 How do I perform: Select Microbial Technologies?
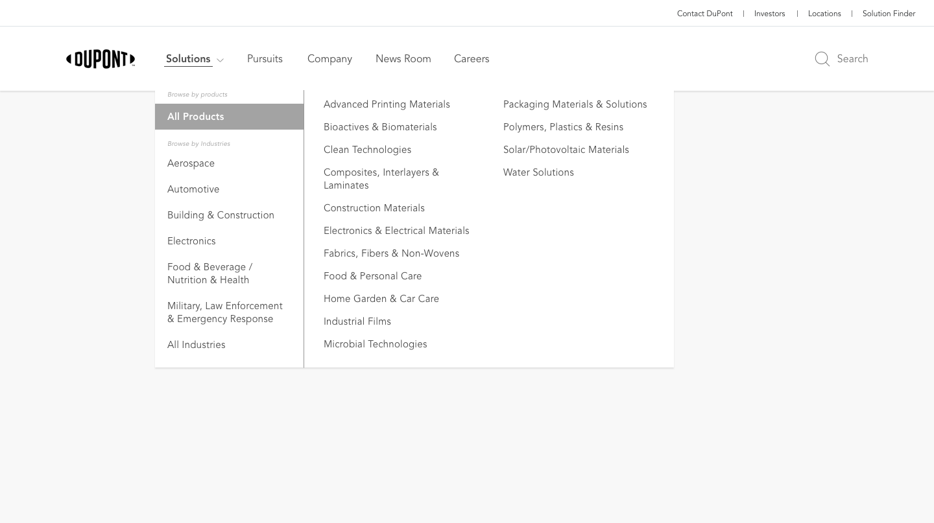tap(376, 344)
